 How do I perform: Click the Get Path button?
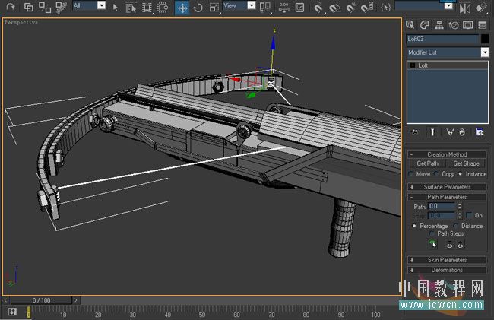tap(428, 163)
